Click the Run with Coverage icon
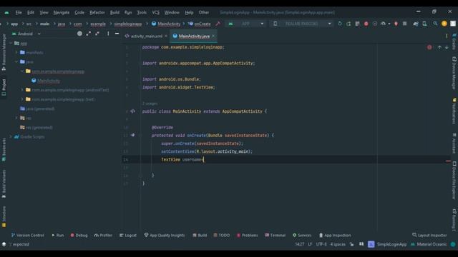The height and width of the screenshot is (257, 458). (375, 24)
